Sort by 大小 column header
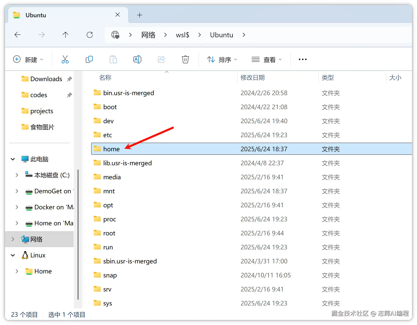Viewport: 417px width, 325px height. tap(395, 78)
